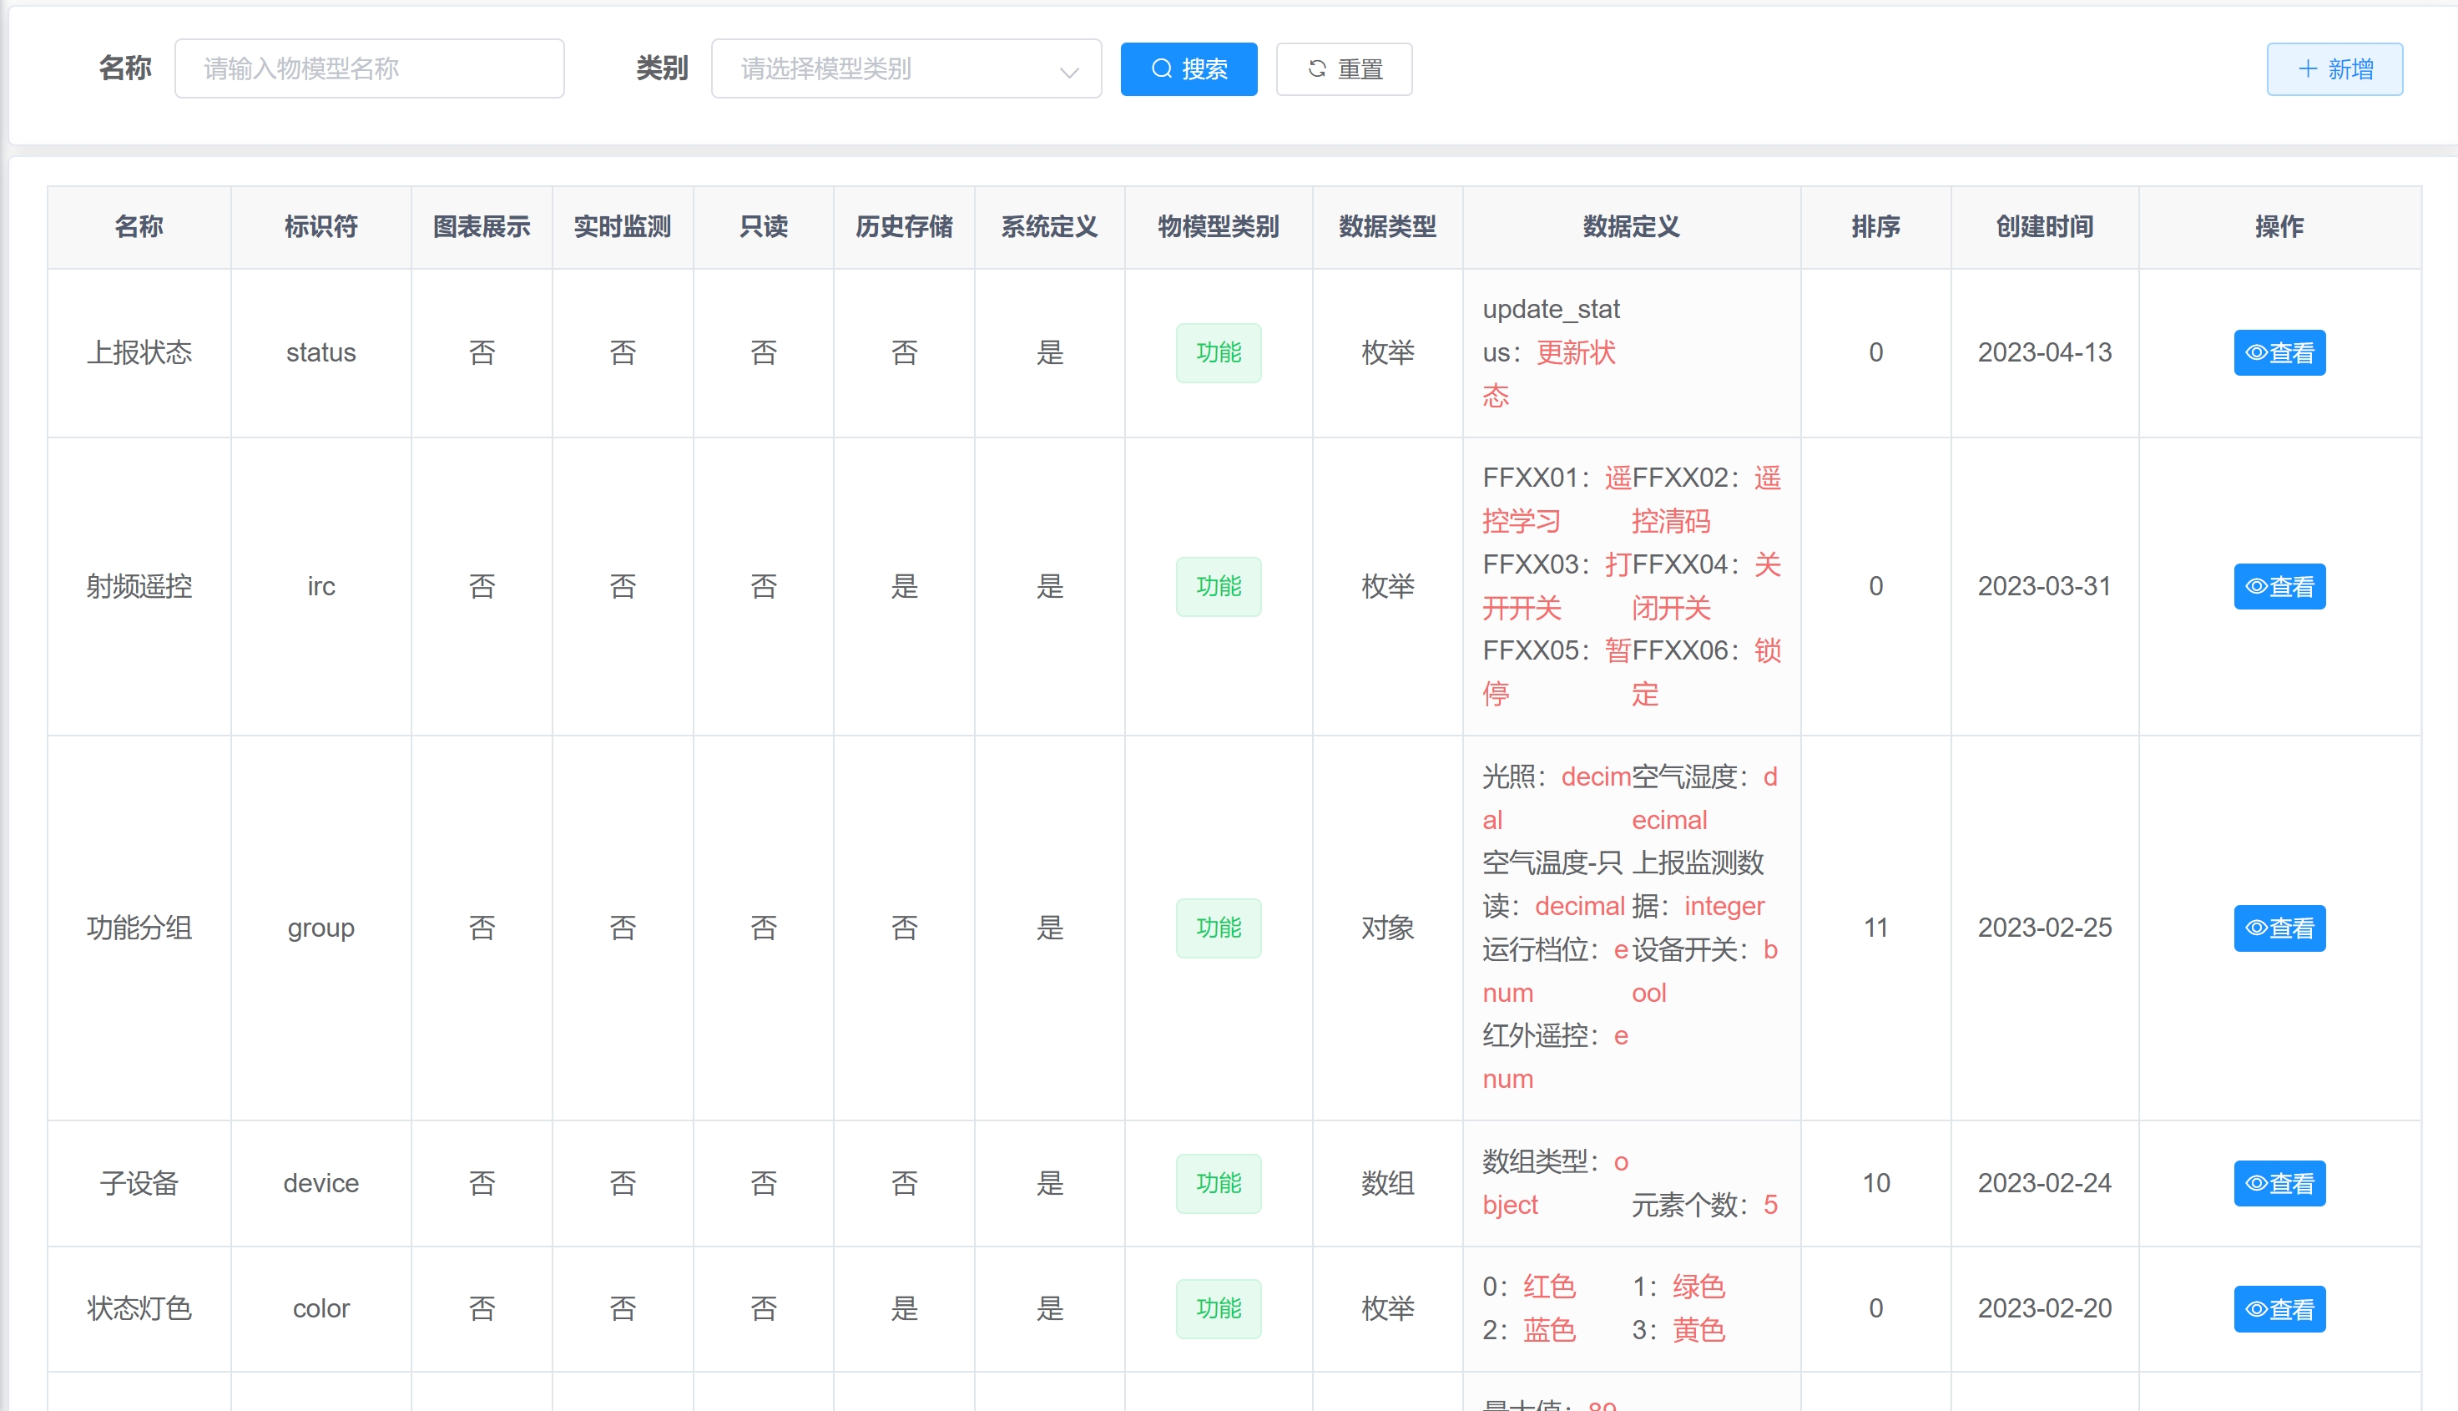Click the 创建时间 column header
Viewport: 2458px width, 1411px height.
2045,227
